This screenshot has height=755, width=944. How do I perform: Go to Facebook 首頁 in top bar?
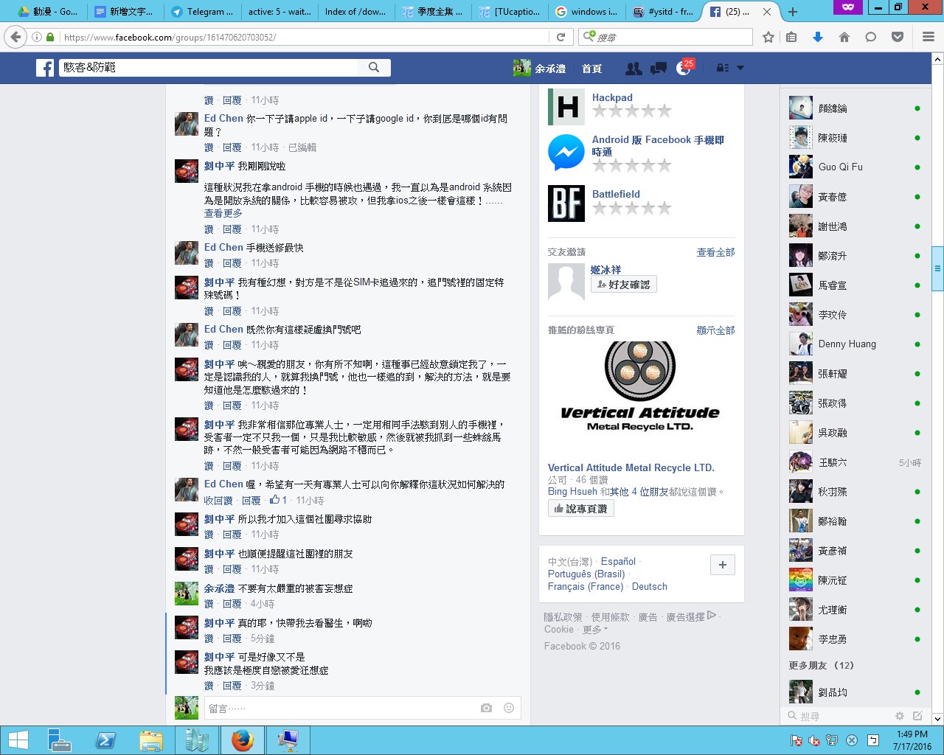(x=591, y=69)
